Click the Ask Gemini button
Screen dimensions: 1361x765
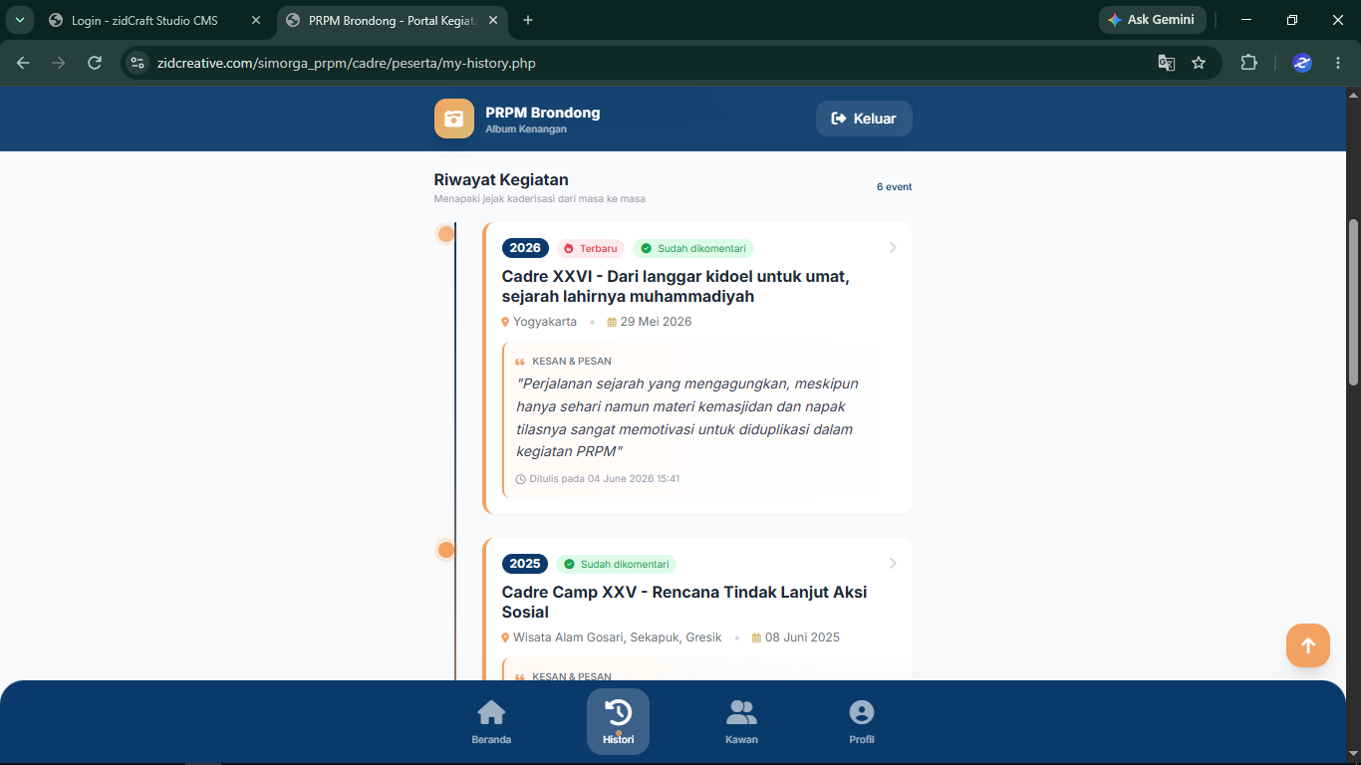pyautogui.click(x=1152, y=20)
